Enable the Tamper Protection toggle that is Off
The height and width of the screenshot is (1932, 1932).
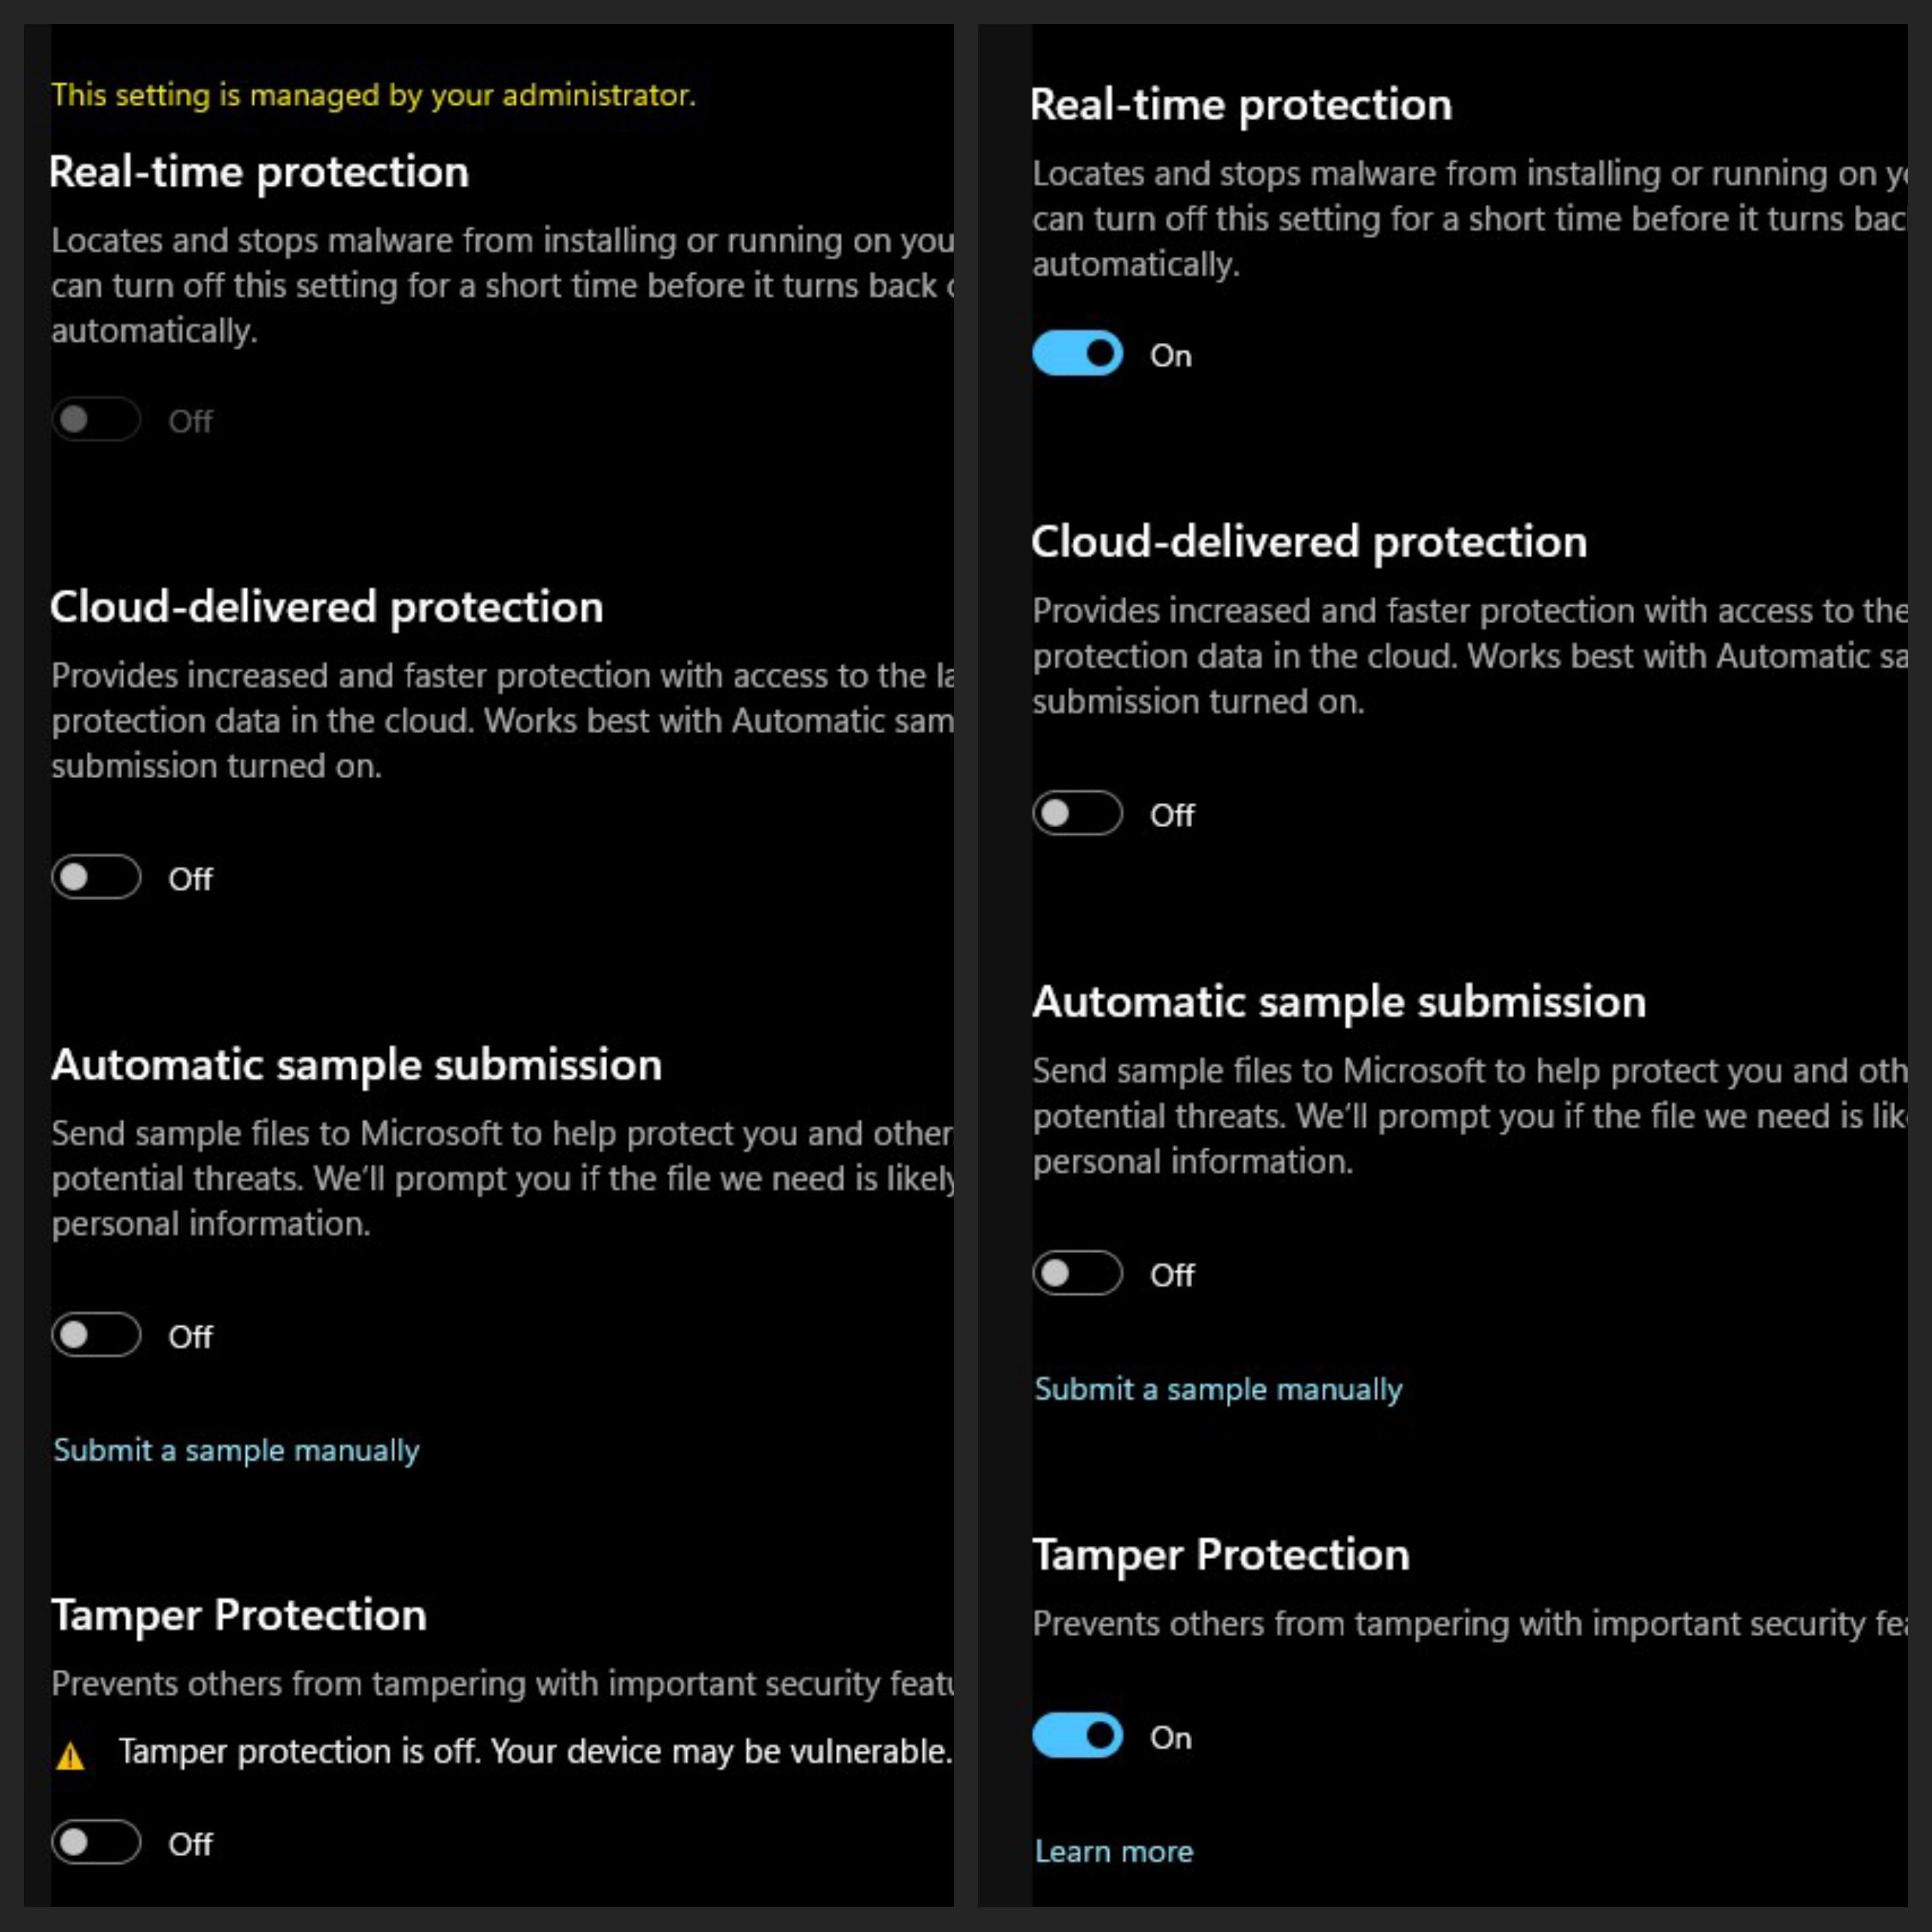tap(96, 1842)
